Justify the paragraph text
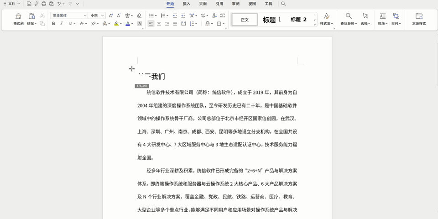The image size is (438, 219). pyautogui.click(x=175, y=24)
